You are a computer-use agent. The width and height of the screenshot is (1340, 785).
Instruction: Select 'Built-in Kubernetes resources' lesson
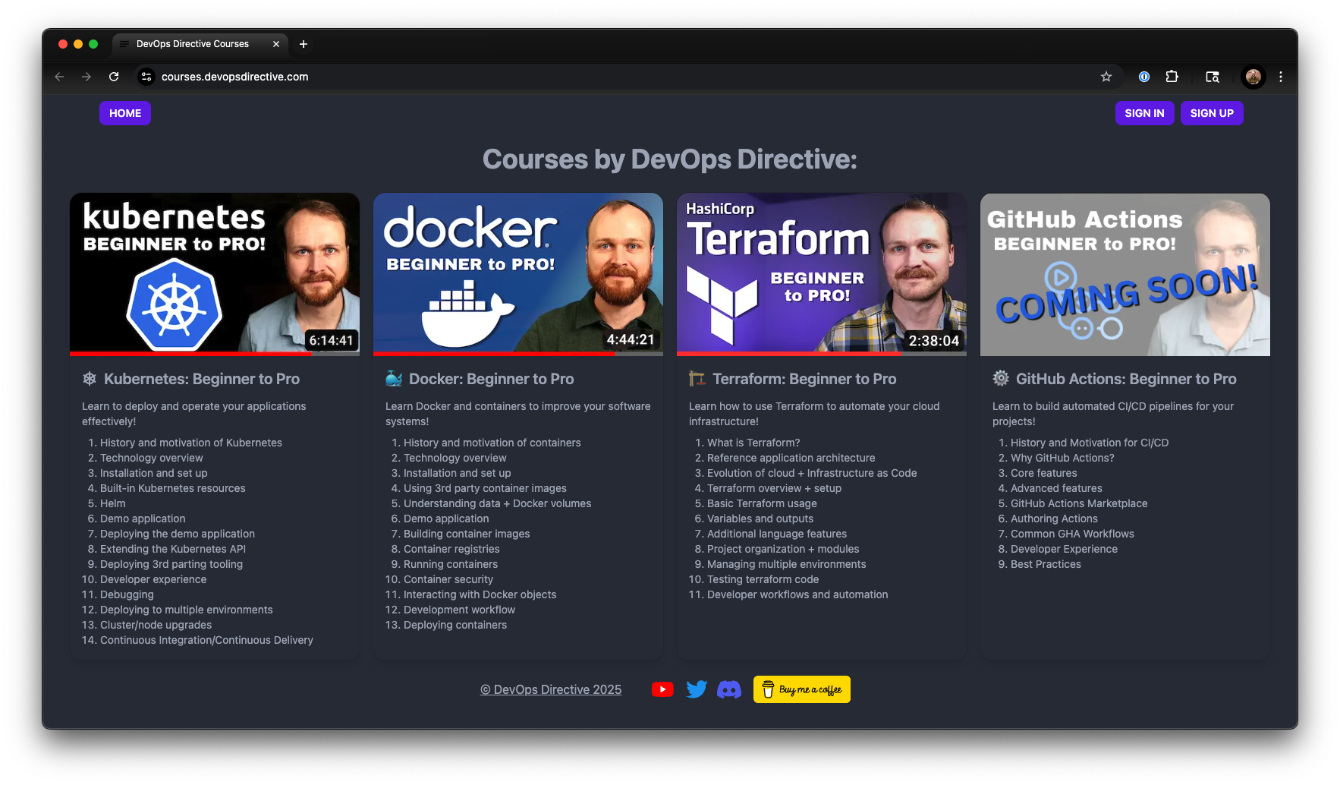tap(173, 488)
